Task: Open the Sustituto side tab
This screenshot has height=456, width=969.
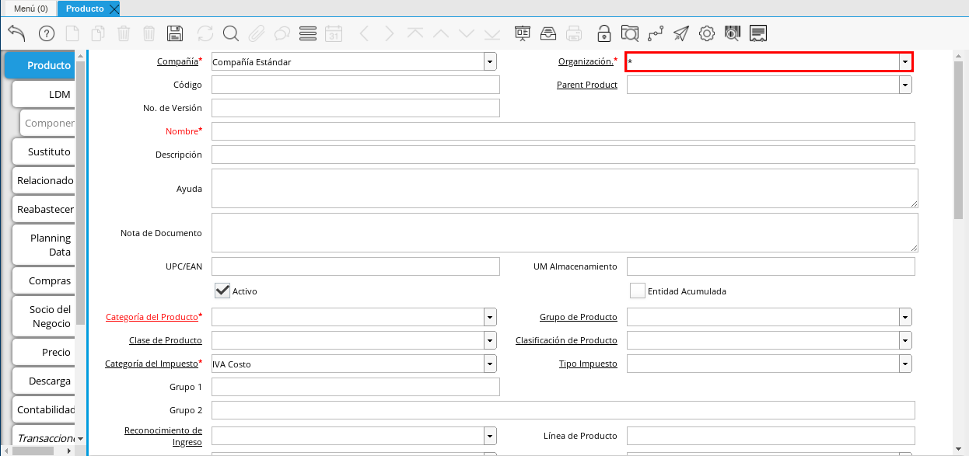Action: [49, 151]
